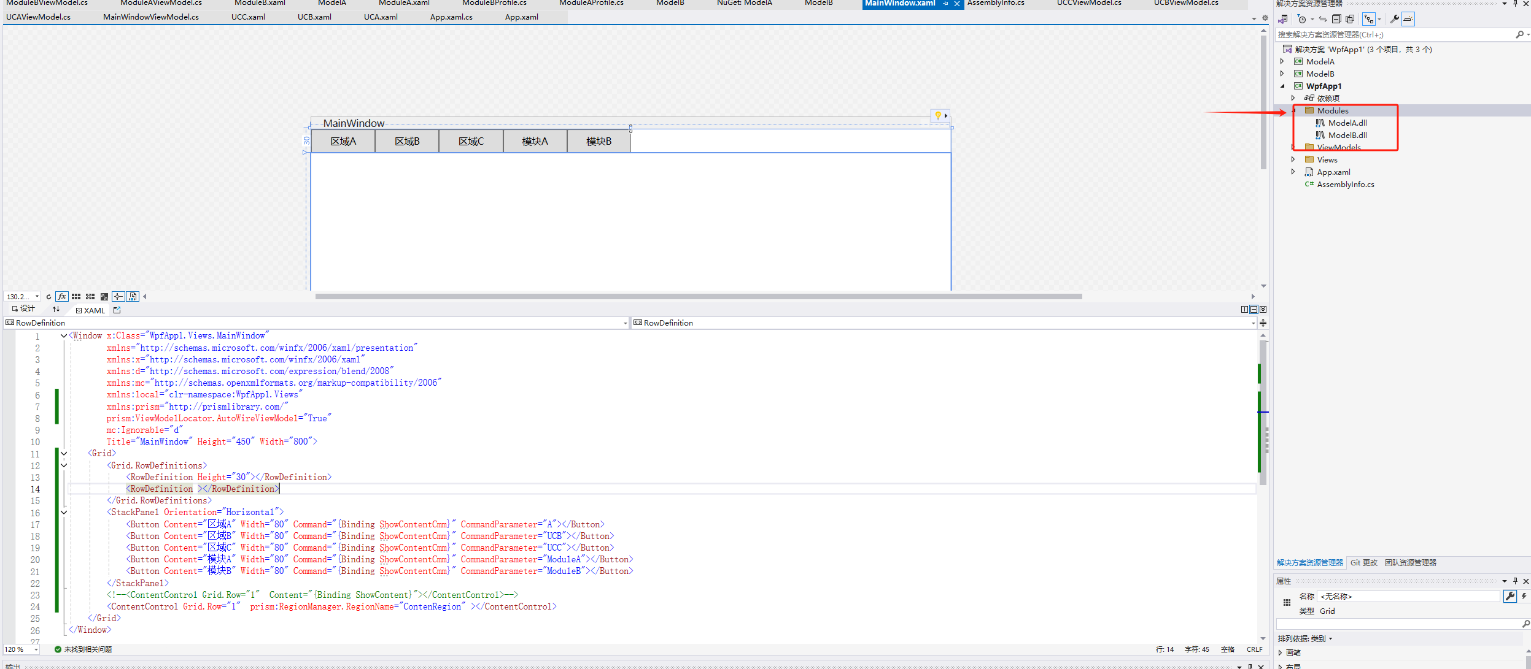Click the Show All Files icon

[x=1350, y=19]
